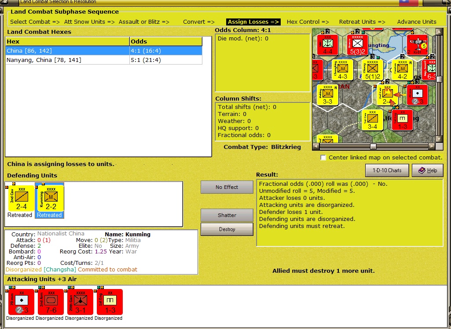Click the Retreat Units subphase label
Viewport: 451px width, 329px height.
point(362,22)
